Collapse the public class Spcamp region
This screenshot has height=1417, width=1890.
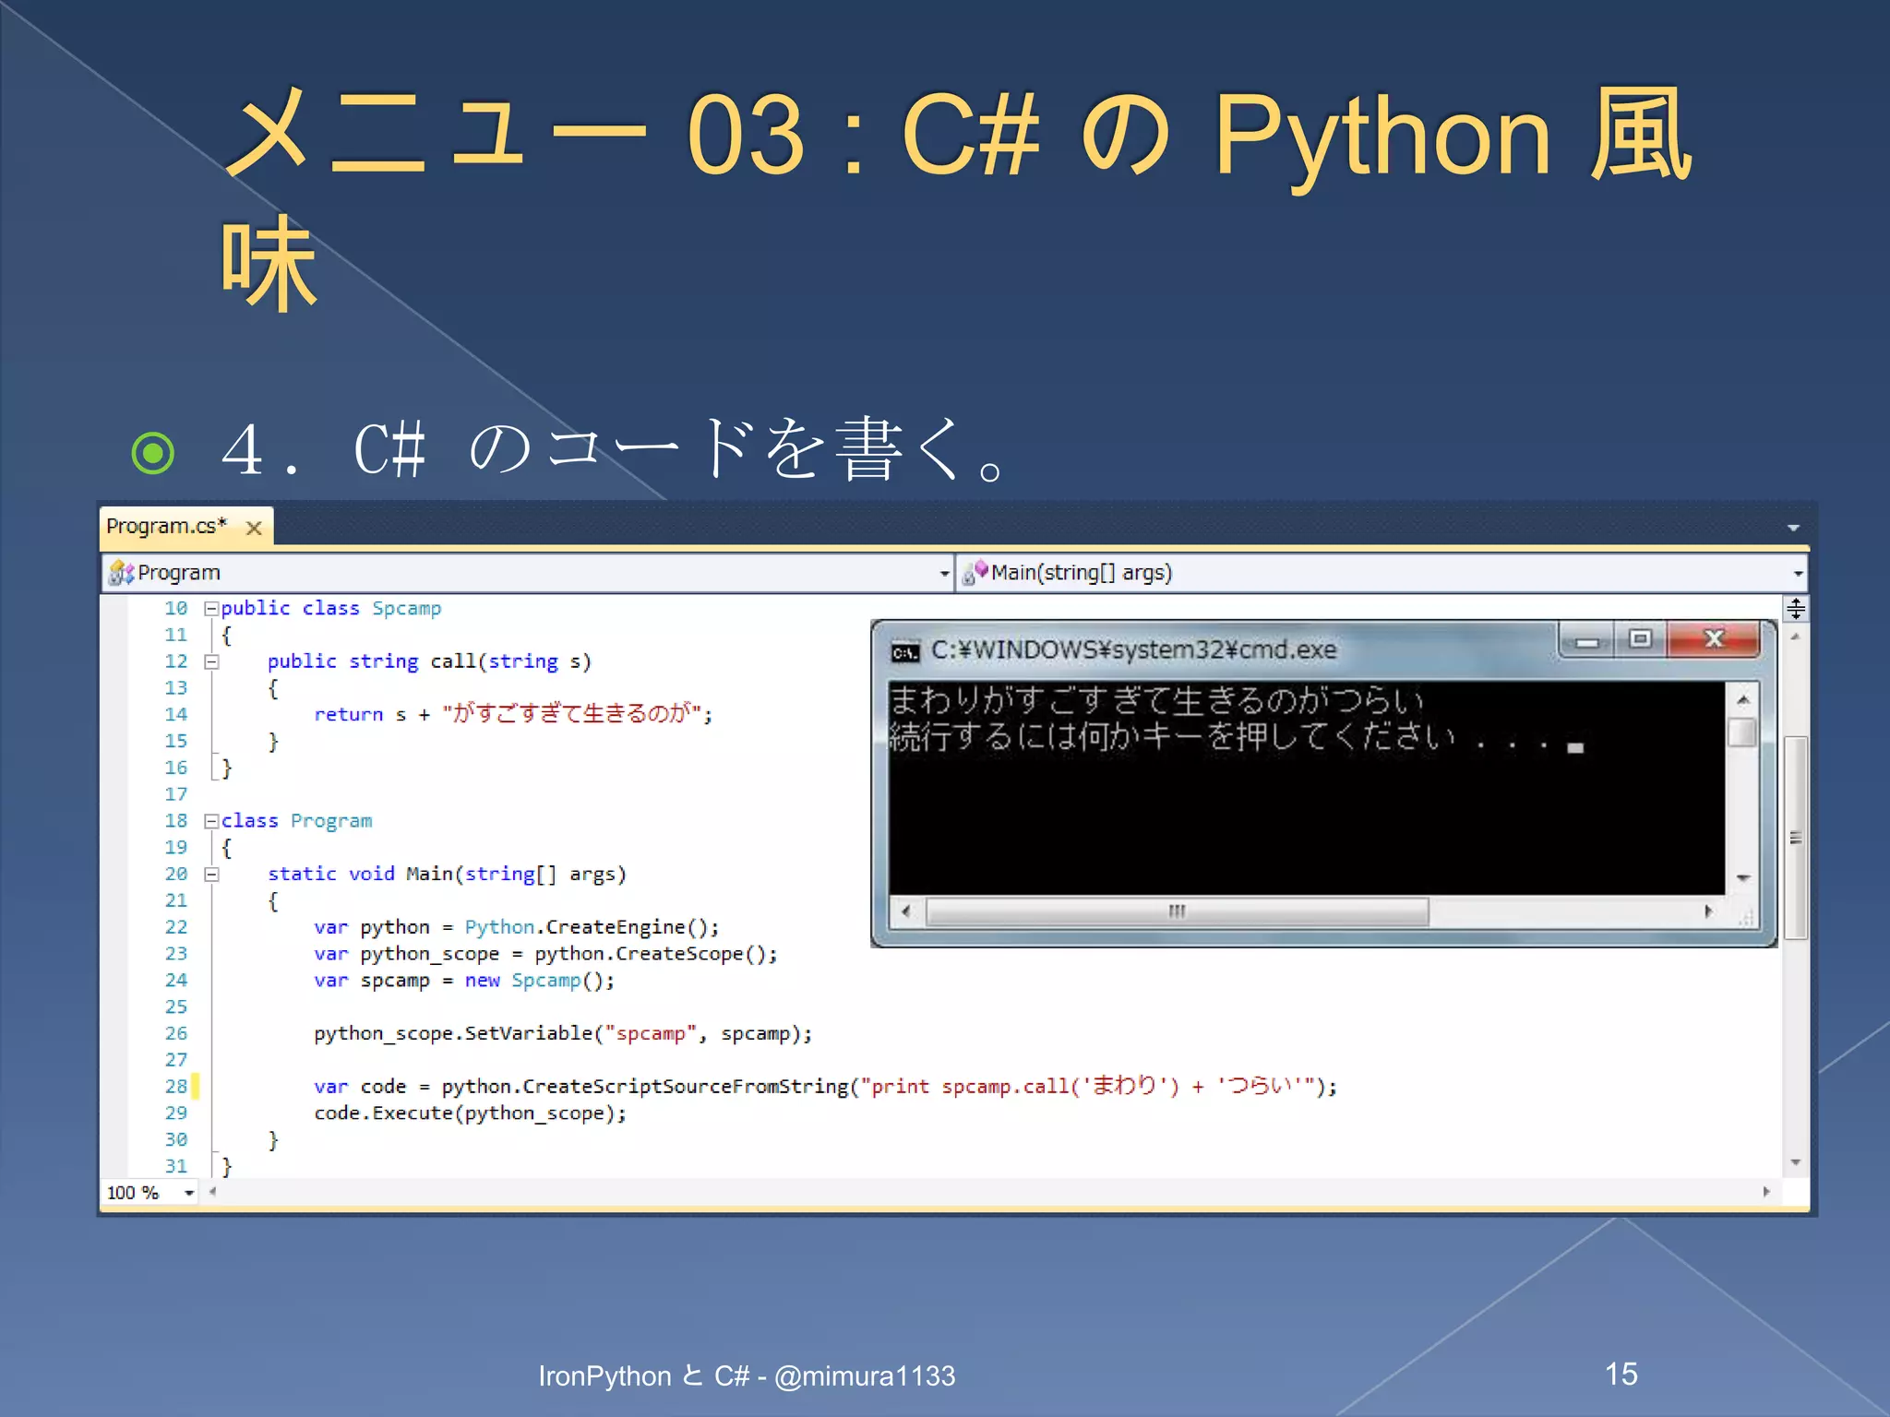(x=210, y=608)
